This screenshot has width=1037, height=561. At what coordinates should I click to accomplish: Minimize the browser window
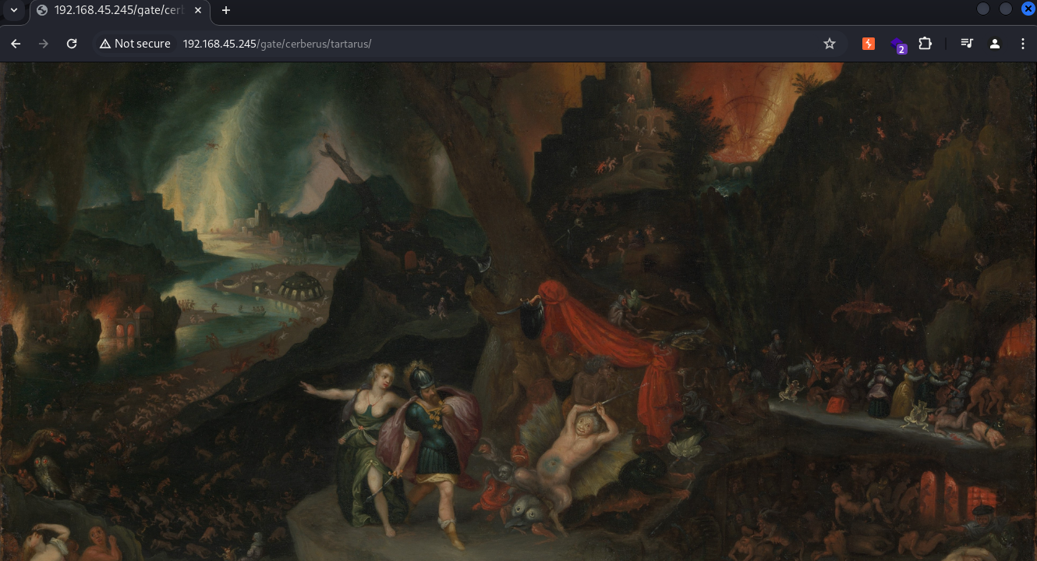pos(983,9)
